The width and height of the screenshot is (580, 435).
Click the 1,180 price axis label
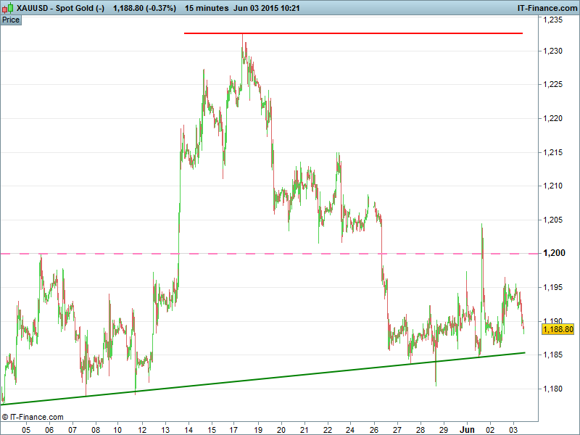click(x=552, y=389)
